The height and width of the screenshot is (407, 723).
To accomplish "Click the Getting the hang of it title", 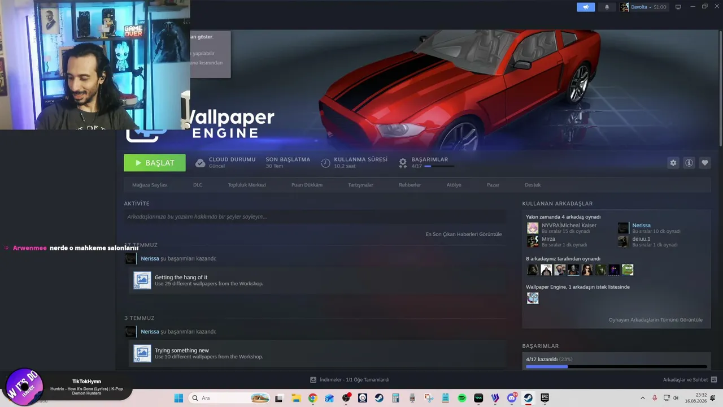I will 181,278.
